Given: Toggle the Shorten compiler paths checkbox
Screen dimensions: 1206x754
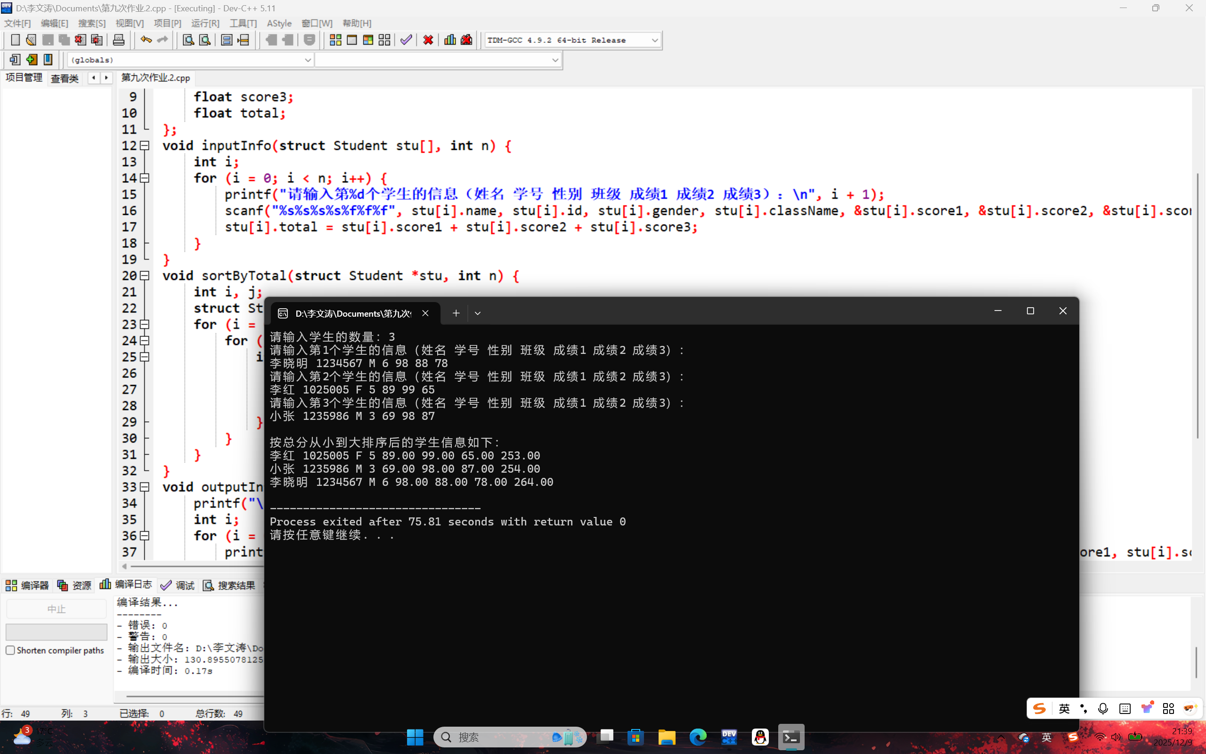Looking at the screenshot, I should (x=10, y=650).
